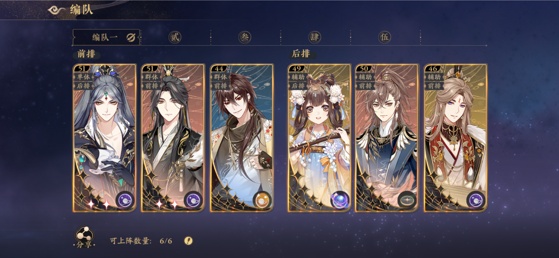Select silver-haired level 51 单体 character card

coord(105,138)
